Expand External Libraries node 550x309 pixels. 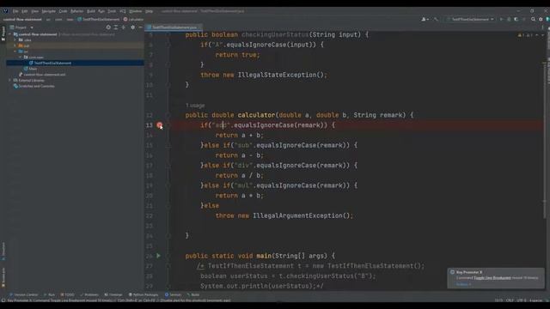(10, 80)
